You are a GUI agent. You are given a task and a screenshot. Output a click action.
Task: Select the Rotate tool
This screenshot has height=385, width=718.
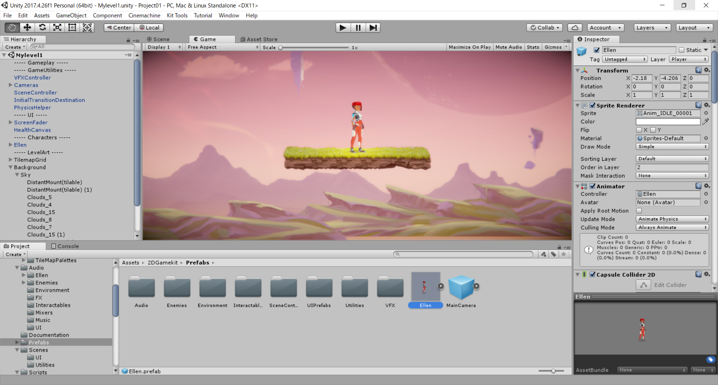pyautogui.click(x=42, y=28)
